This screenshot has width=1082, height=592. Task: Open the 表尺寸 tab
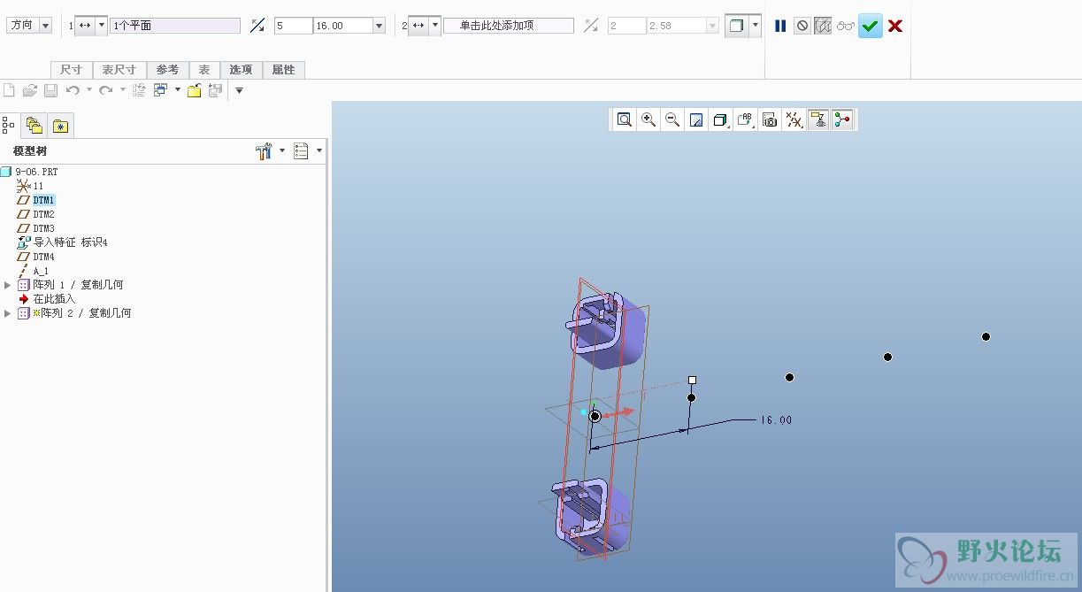point(119,70)
